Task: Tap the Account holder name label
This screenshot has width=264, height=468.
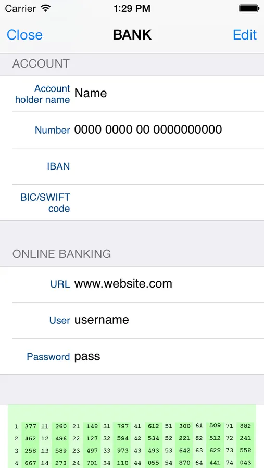Action: [43, 94]
